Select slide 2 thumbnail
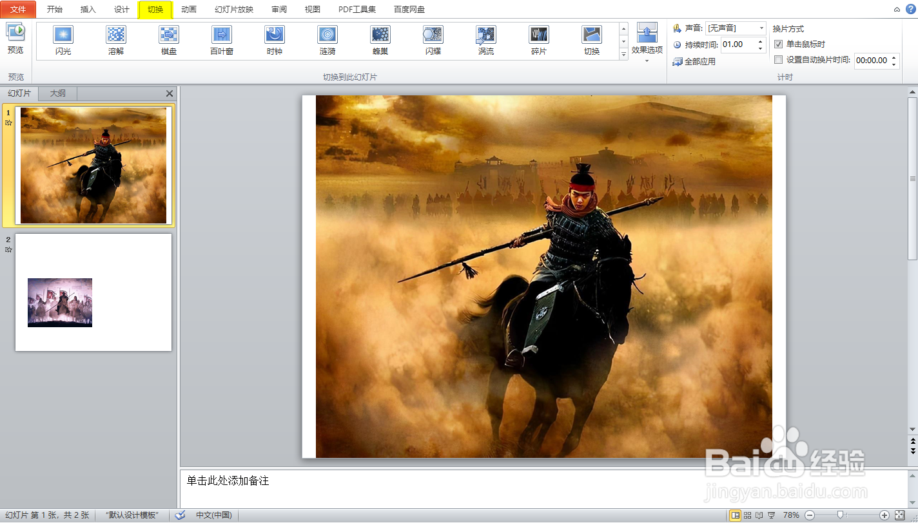This screenshot has width=918, height=523. coord(93,292)
